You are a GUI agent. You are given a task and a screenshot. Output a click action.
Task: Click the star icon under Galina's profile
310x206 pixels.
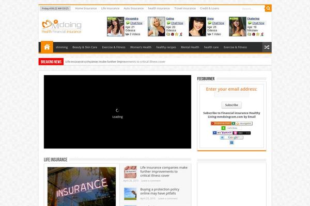(x=177, y=35)
